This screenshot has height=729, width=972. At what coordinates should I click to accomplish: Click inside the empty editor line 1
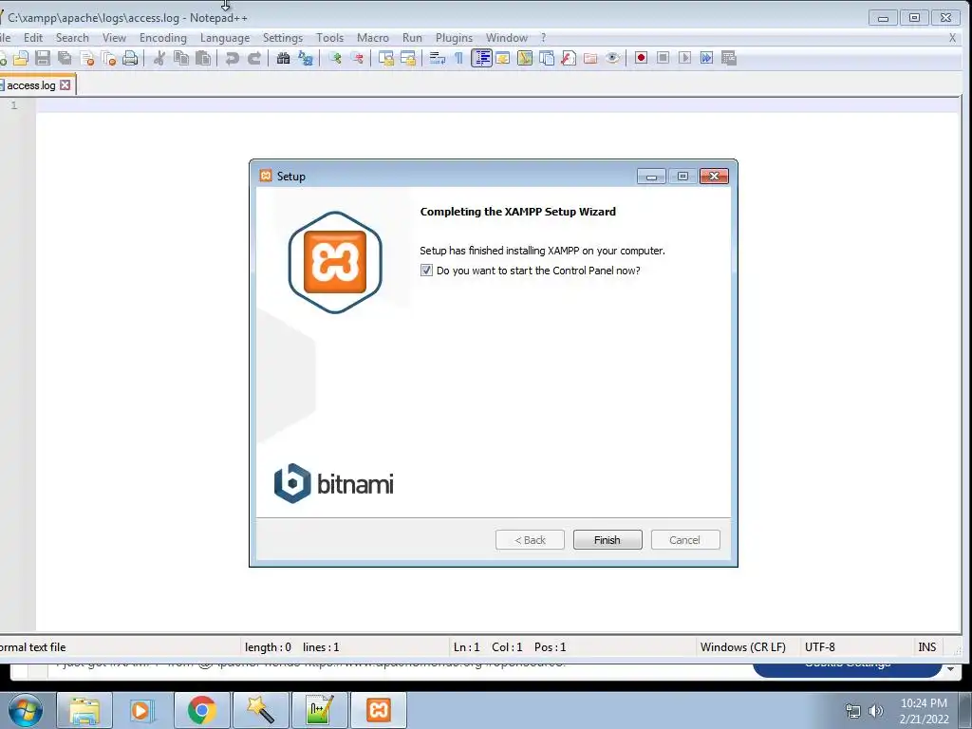(x=495, y=105)
